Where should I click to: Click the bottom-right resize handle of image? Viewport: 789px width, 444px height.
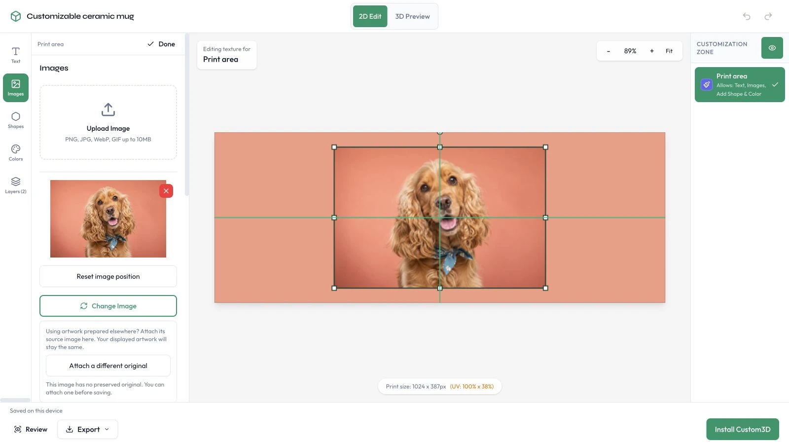[545, 288]
